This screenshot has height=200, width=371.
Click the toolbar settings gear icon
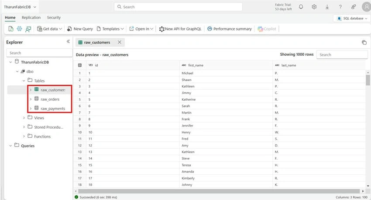coord(19,29)
